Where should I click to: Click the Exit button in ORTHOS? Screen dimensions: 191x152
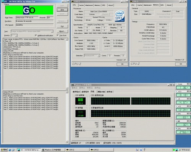pos(62,26)
